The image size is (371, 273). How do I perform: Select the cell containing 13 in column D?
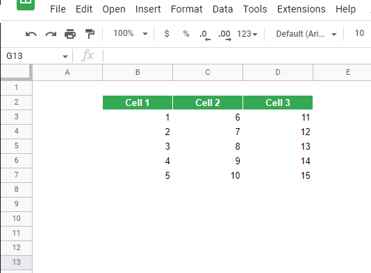[x=278, y=146]
